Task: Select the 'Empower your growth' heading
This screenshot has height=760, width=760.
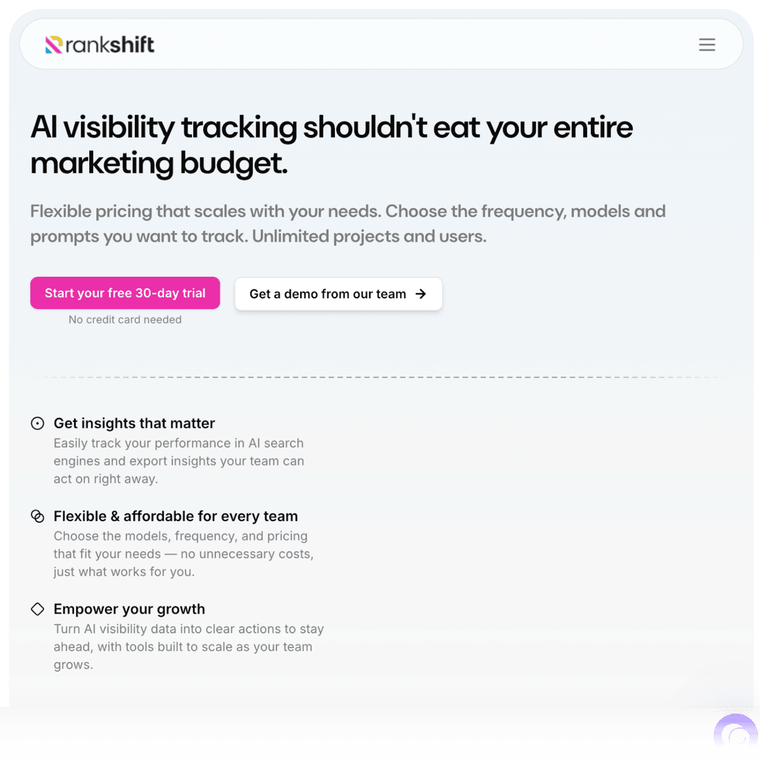Action: click(x=129, y=609)
